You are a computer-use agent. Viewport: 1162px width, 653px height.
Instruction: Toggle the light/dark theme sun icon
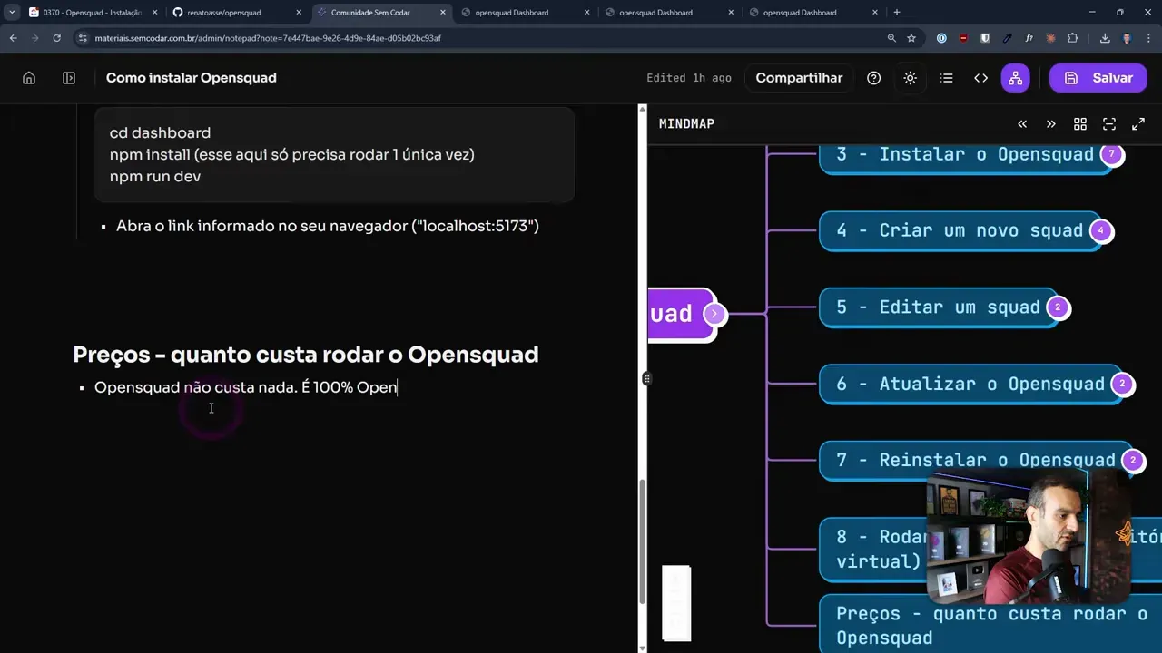(910, 78)
